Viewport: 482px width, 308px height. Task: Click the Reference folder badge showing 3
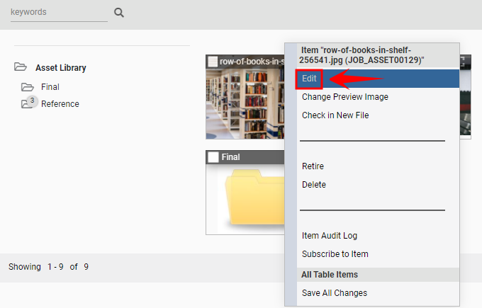(x=32, y=101)
